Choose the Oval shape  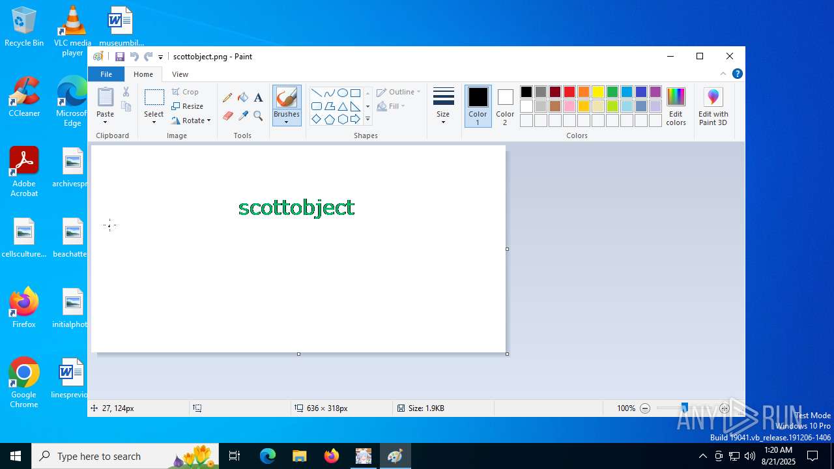[342, 92]
